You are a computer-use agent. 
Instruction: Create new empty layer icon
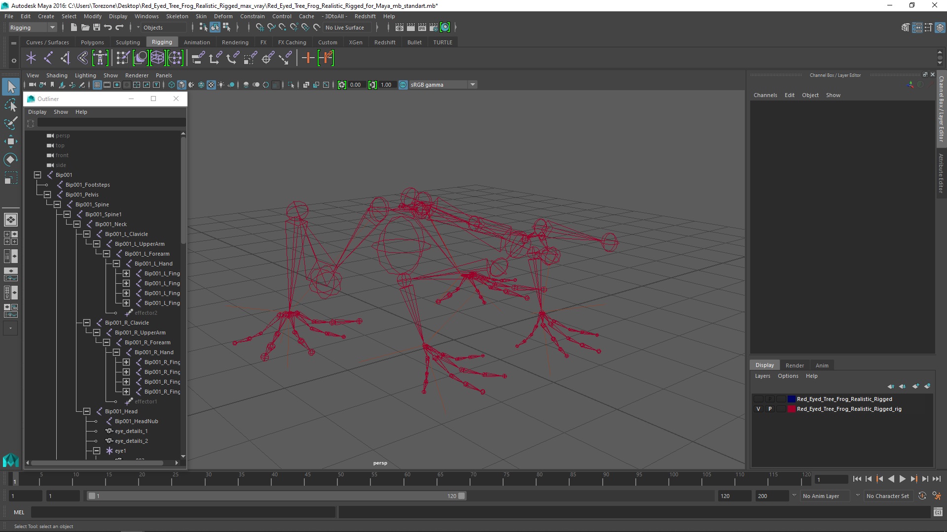915,386
